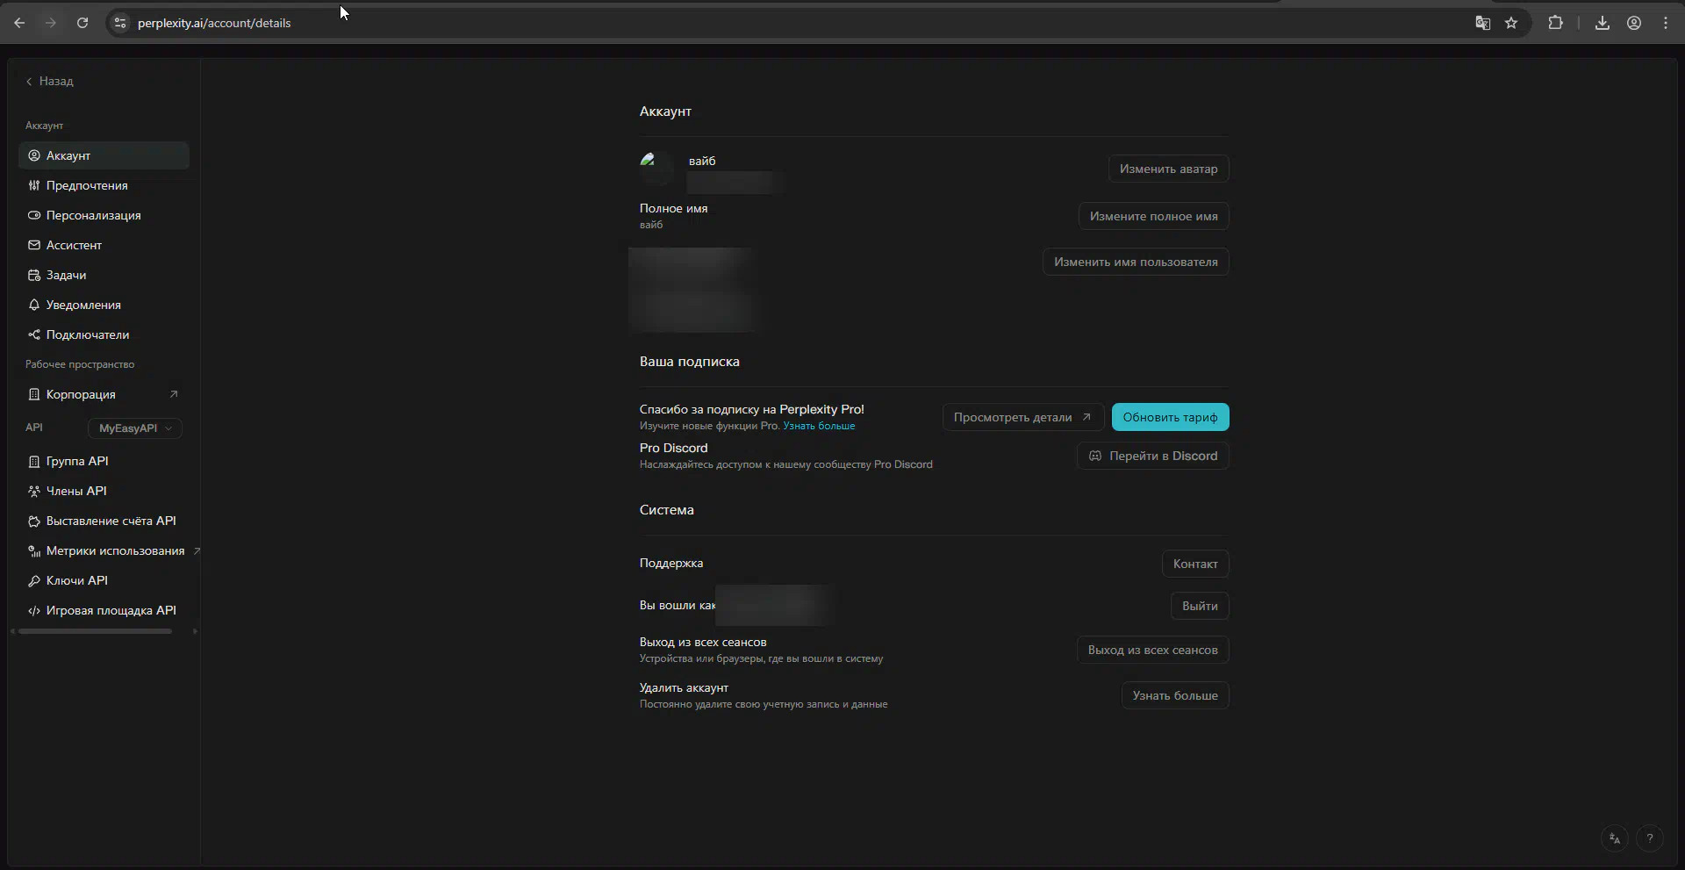Click the Узнать больше link under Pro subscription

(x=819, y=426)
